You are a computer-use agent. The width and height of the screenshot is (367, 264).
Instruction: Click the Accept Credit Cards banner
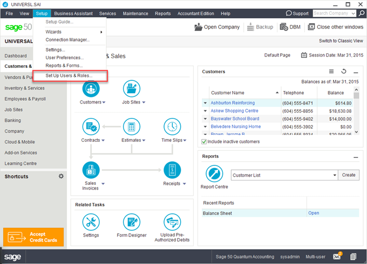pos(33,237)
